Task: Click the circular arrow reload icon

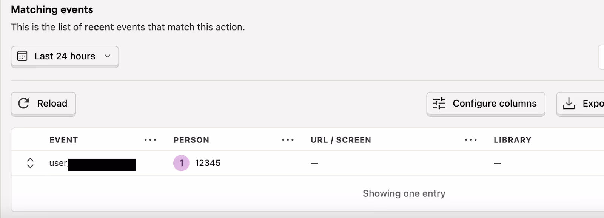Action: point(24,104)
